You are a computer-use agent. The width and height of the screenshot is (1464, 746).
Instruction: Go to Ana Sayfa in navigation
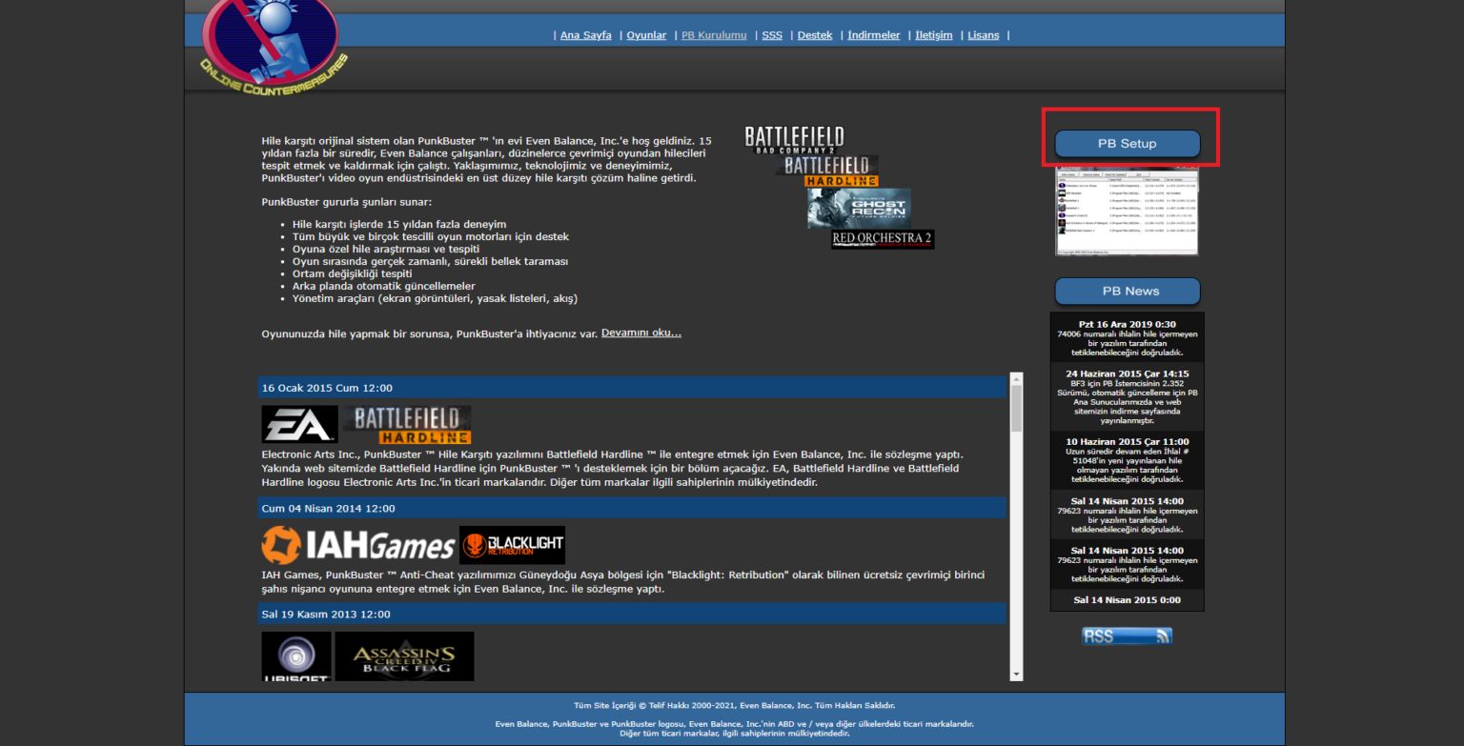coord(585,35)
